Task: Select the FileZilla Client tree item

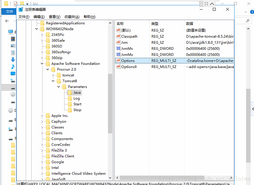Action: (x=63, y=156)
